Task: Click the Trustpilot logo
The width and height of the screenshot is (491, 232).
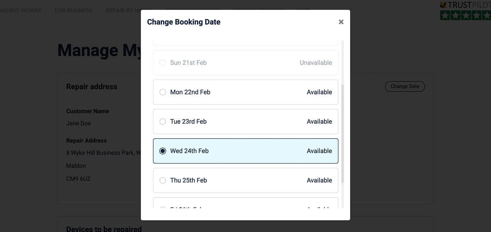Action: [x=465, y=5]
